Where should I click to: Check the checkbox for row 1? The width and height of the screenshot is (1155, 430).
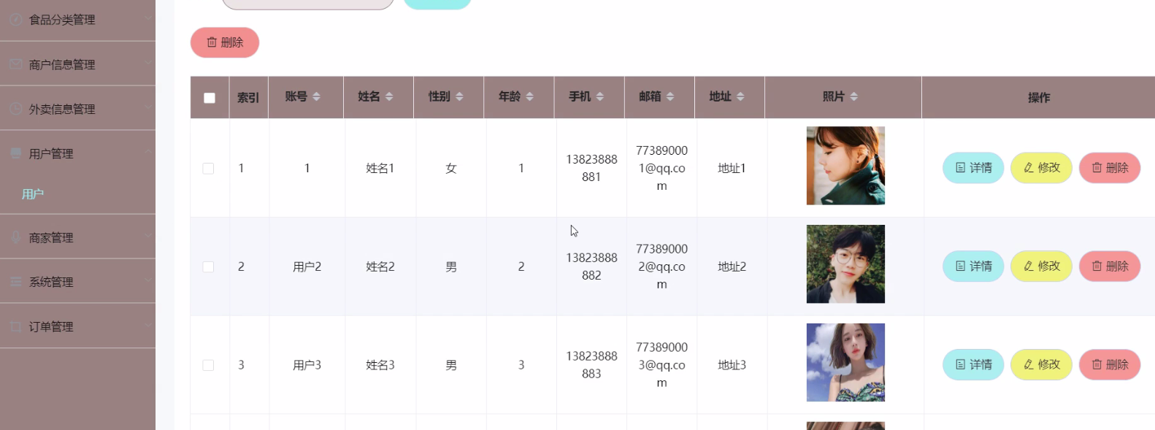click(x=208, y=169)
